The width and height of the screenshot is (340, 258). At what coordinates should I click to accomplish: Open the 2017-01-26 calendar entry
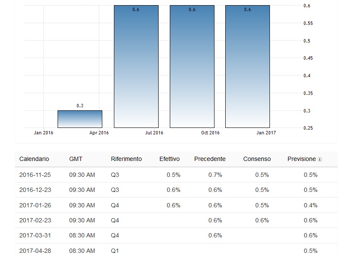(x=35, y=205)
